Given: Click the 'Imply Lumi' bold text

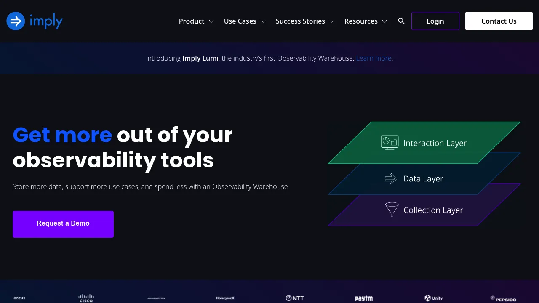Looking at the screenshot, I should [x=200, y=58].
